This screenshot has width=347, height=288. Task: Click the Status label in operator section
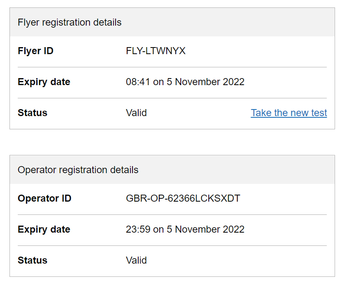(32, 260)
